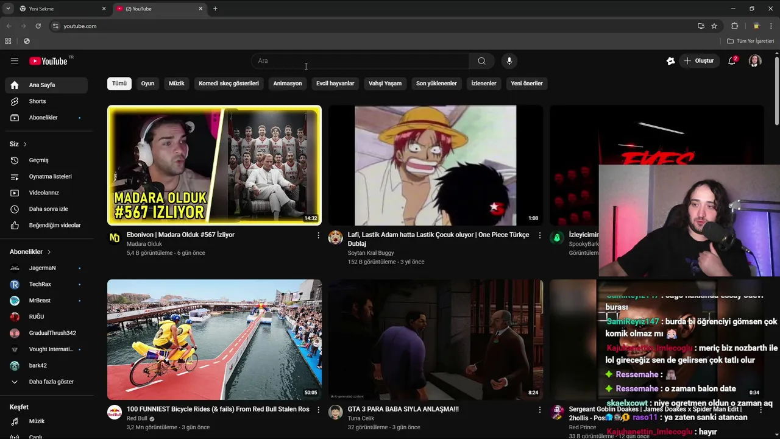Click the sparkle icon beside Oluştur
Image resolution: width=780 pixels, height=439 pixels.
(670, 61)
